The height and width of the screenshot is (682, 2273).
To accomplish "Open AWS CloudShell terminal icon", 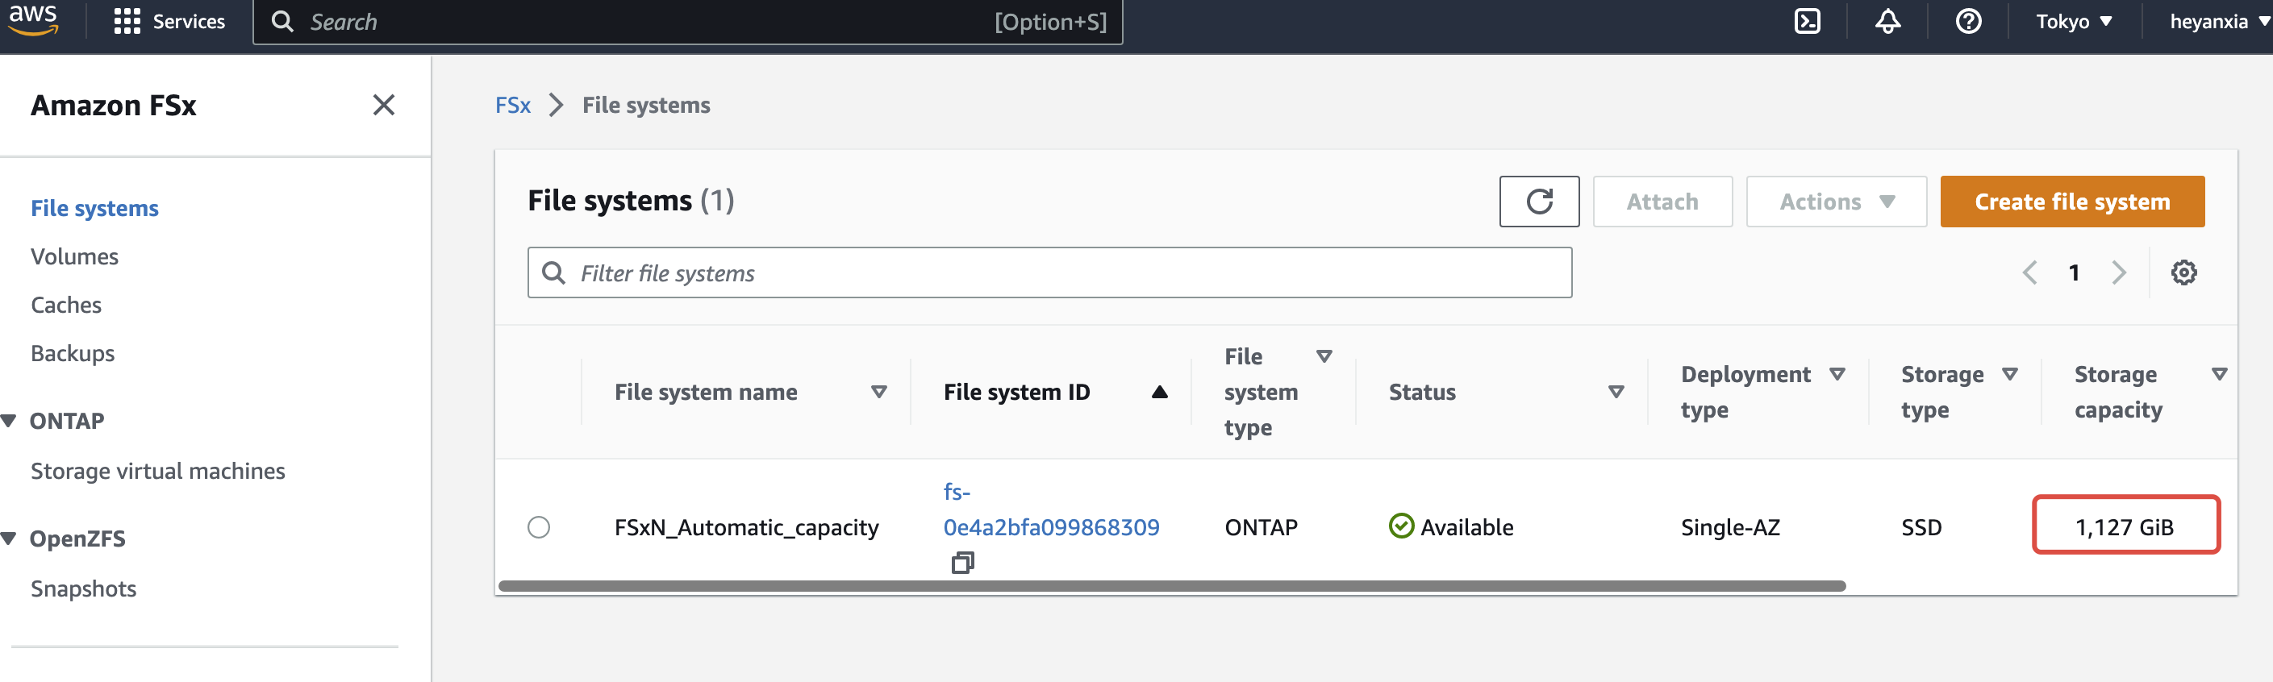I will 1807,21.
